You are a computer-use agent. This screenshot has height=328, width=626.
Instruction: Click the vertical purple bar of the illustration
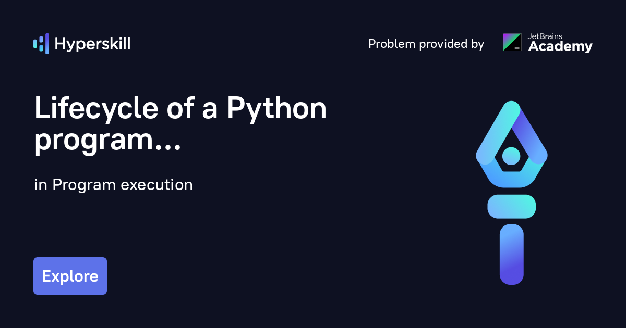coord(511,254)
